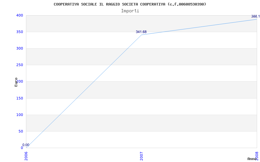The height and width of the screenshot is (162, 260).
Task: Click the 2007 x-axis label
Action: [x=141, y=156]
